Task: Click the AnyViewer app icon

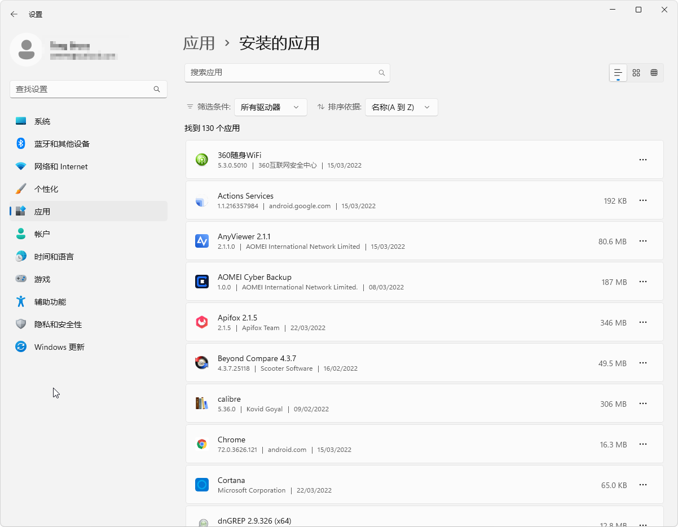Action: (x=202, y=241)
